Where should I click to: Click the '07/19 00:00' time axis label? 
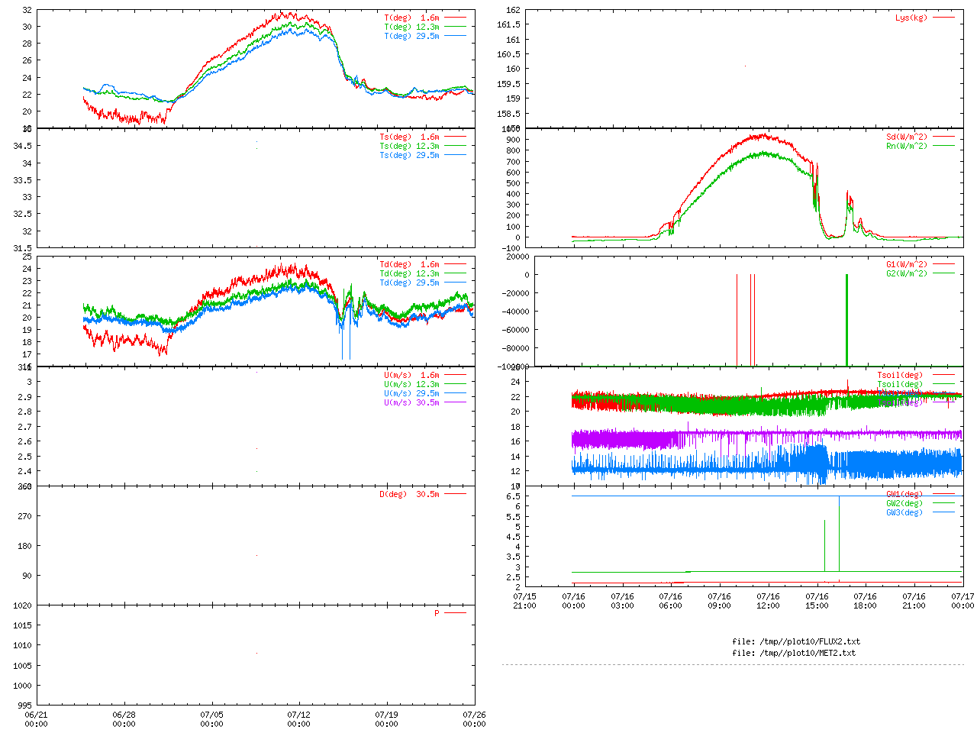[387, 720]
